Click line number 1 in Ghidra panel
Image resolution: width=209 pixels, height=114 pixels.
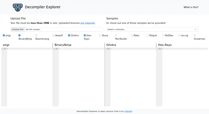click(x=108, y=49)
